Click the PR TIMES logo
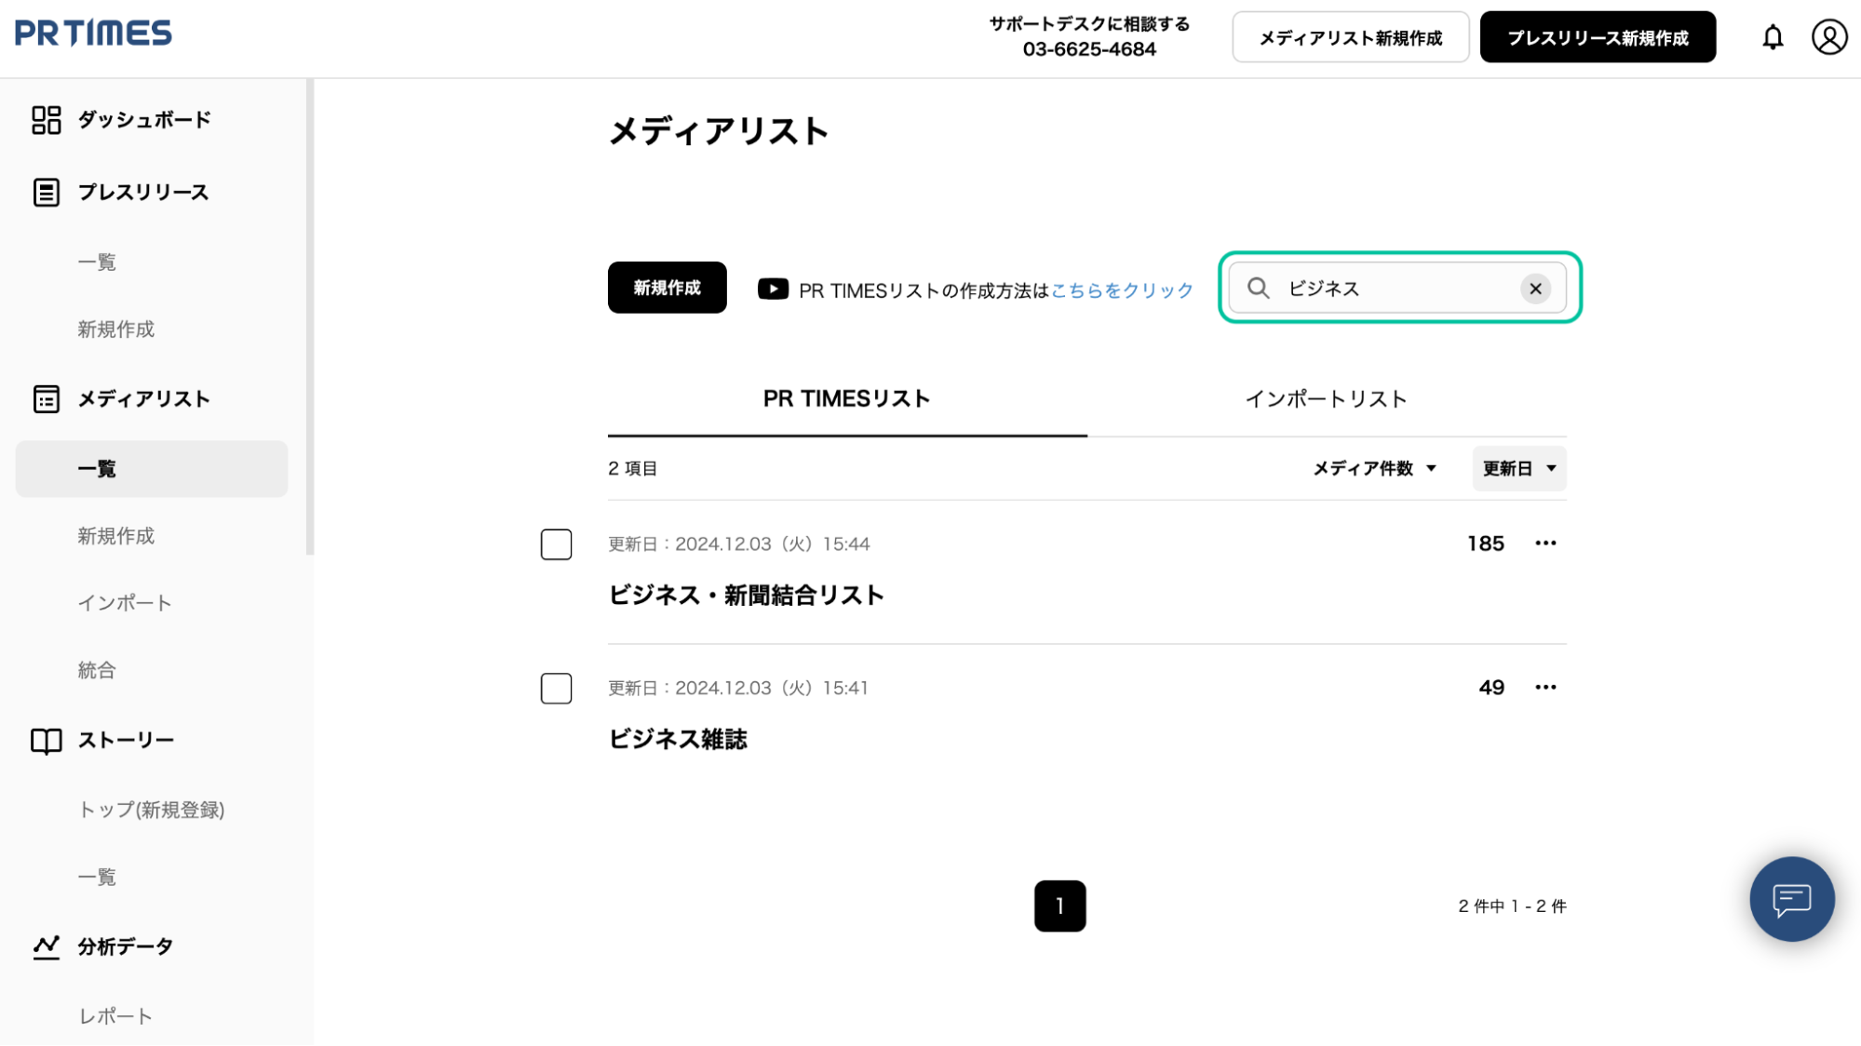The image size is (1861, 1046). [x=93, y=34]
